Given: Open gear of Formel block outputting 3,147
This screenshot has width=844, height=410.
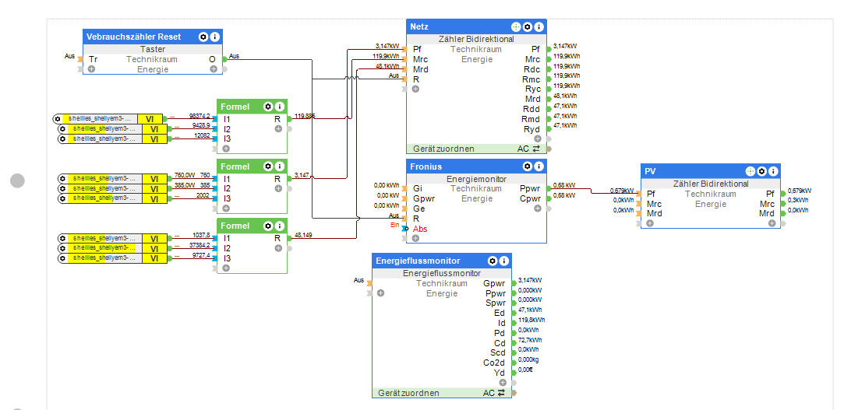Looking at the screenshot, I should (x=267, y=166).
